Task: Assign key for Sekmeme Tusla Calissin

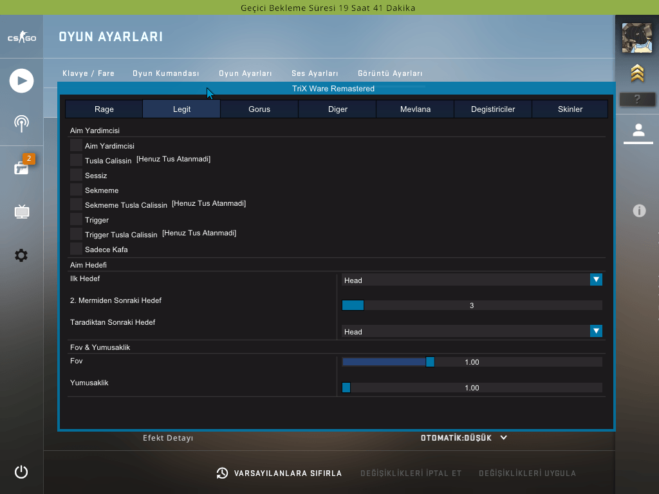Action: tap(209, 203)
